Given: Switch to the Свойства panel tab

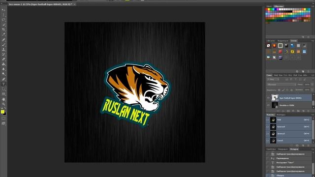Looking at the screenshot, I should (271, 149).
